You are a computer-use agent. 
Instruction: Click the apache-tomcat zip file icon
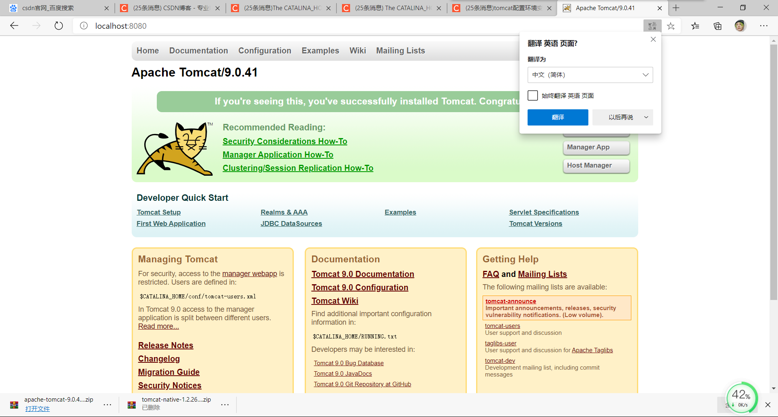point(14,404)
